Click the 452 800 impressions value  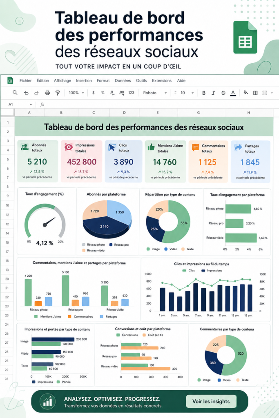pyautogui.click(x=82, y=162)
